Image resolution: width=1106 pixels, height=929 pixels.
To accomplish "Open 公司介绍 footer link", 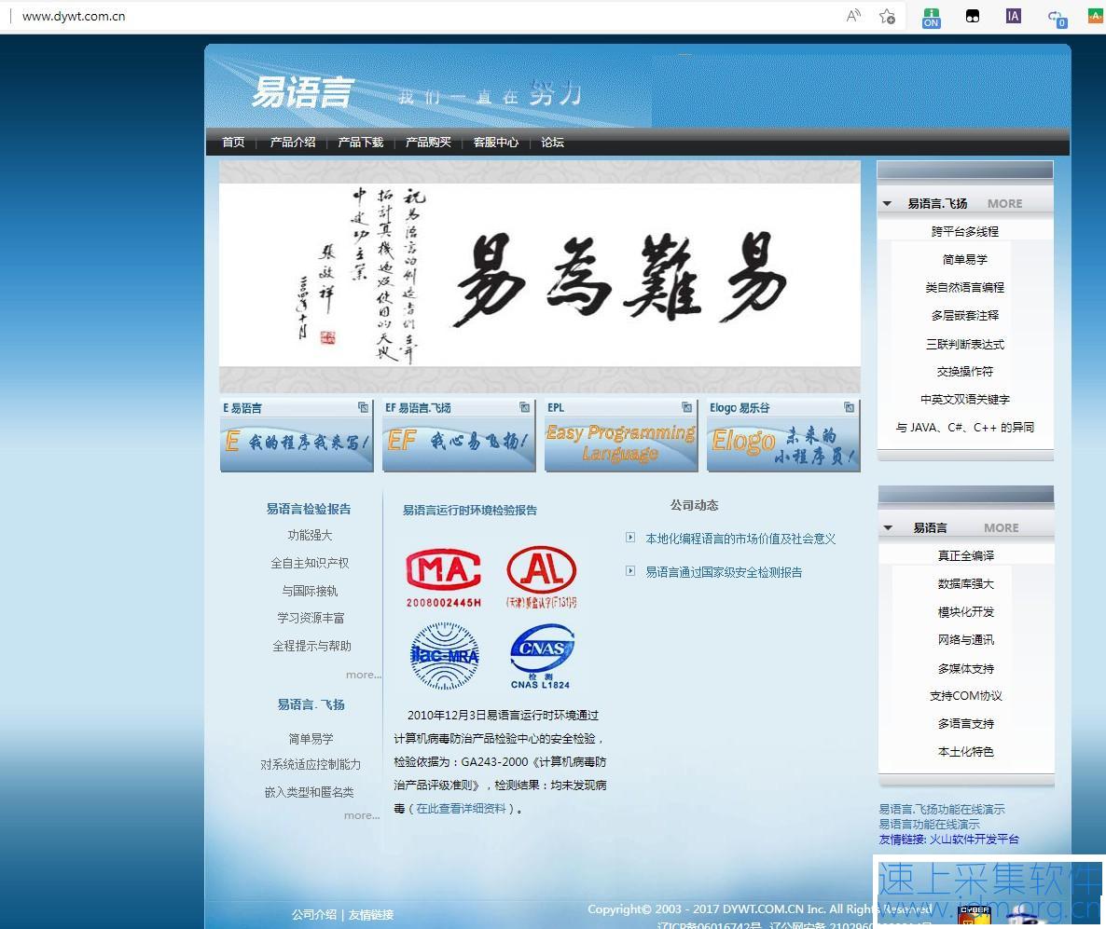I will pos(314,914).
